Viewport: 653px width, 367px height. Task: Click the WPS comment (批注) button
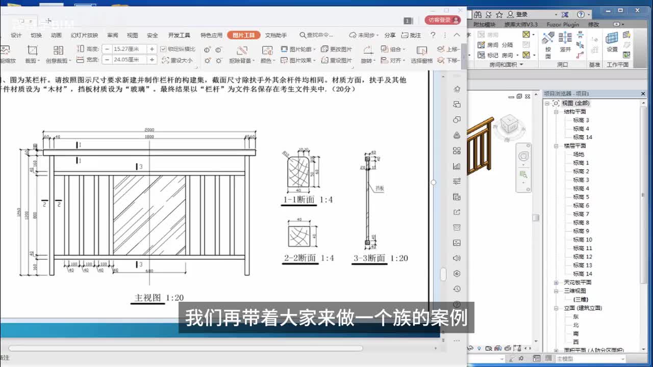pos(412,35)
